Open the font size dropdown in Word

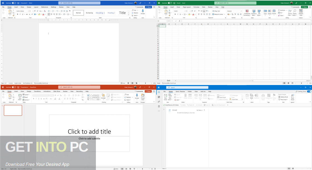pos(33,11)
